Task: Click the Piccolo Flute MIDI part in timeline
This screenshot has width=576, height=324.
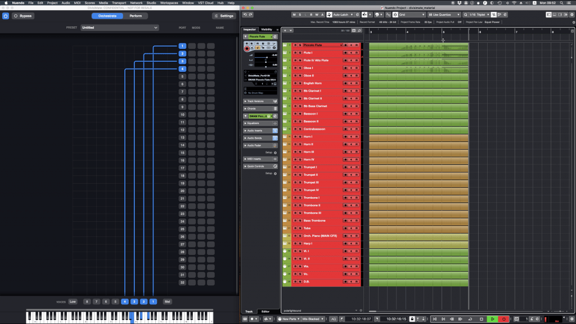Action: tap(418, 46)
